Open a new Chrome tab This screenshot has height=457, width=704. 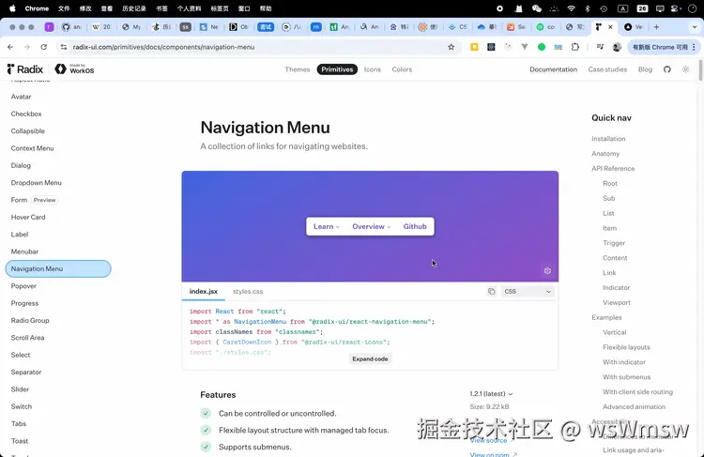(656, 27)
